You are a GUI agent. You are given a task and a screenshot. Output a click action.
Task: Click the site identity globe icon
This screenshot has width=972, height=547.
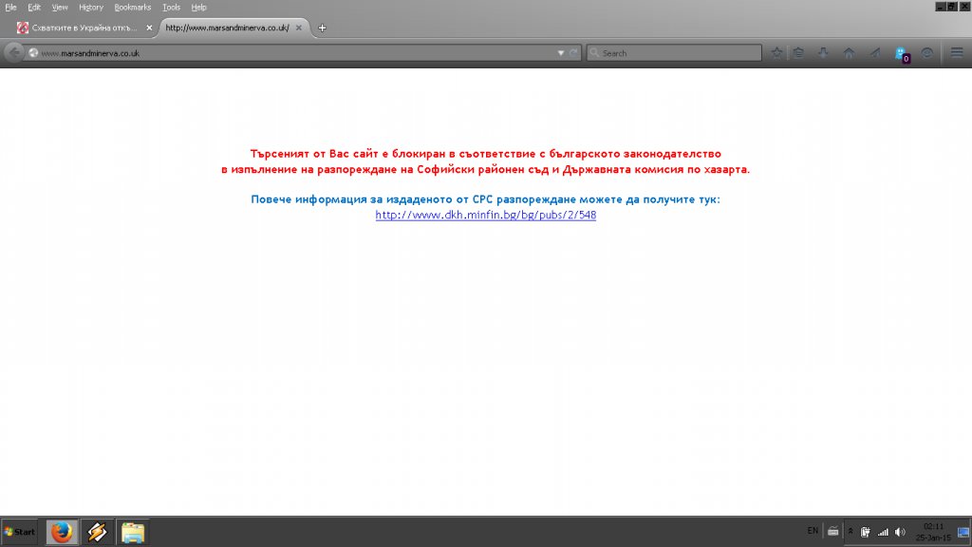point(33,53)
